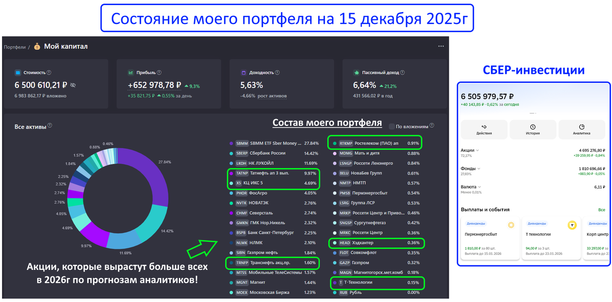612x302 pixels.
Task: Open help tooltip next to Стоимость
Action: (x=49, y=73)
